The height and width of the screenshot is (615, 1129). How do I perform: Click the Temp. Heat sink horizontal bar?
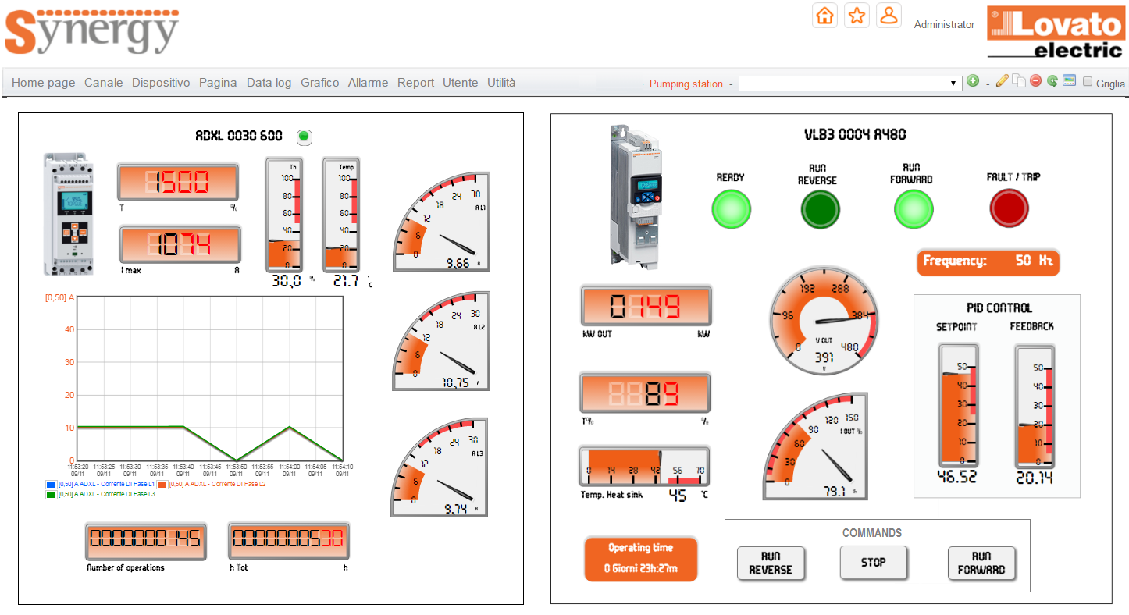pyautogui.click(x=644, y=466)
